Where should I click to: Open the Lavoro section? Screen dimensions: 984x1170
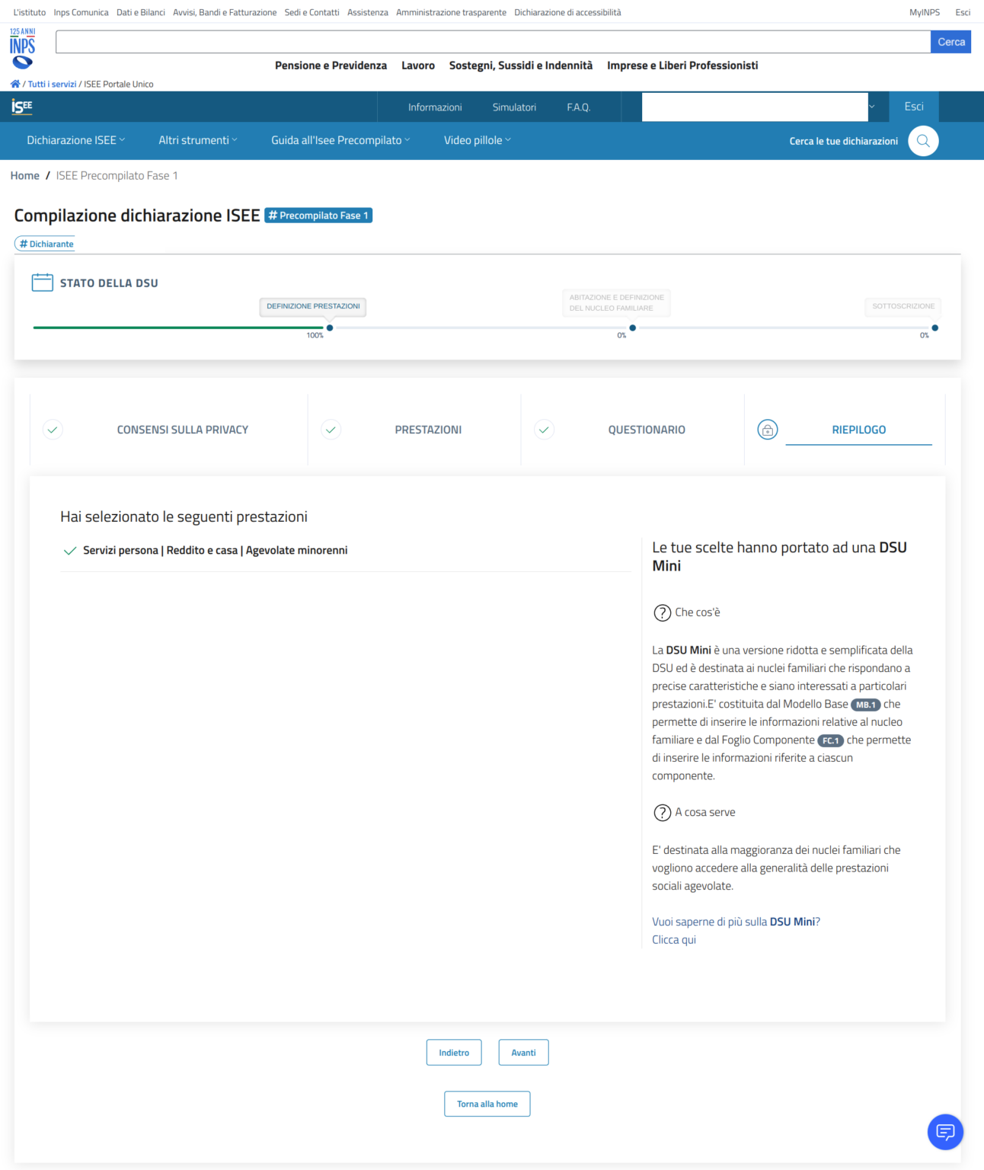[418, 66]
